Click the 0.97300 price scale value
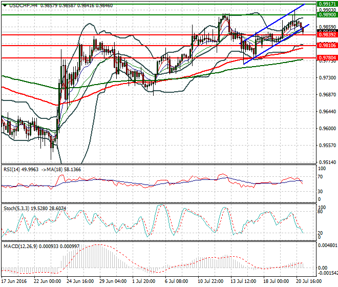 coord(327,78)
